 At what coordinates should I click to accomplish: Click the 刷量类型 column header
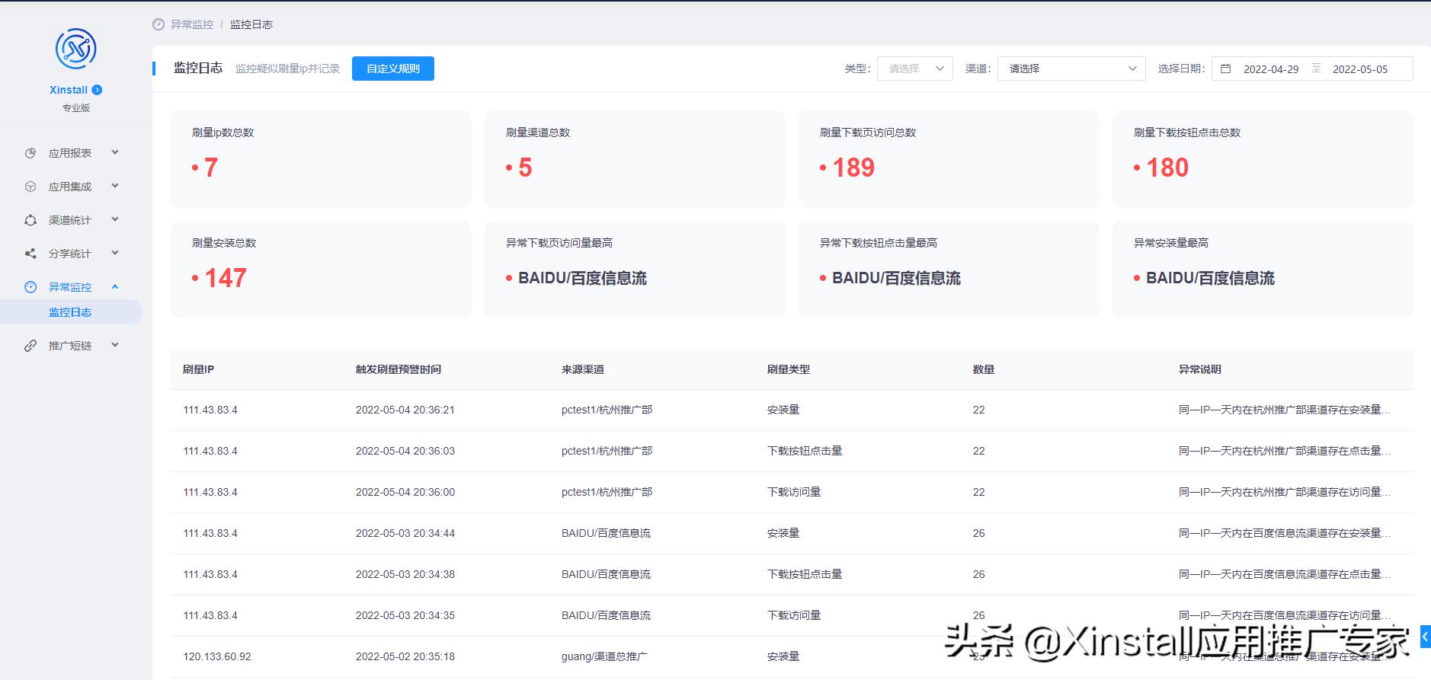[x=789, y=369]
